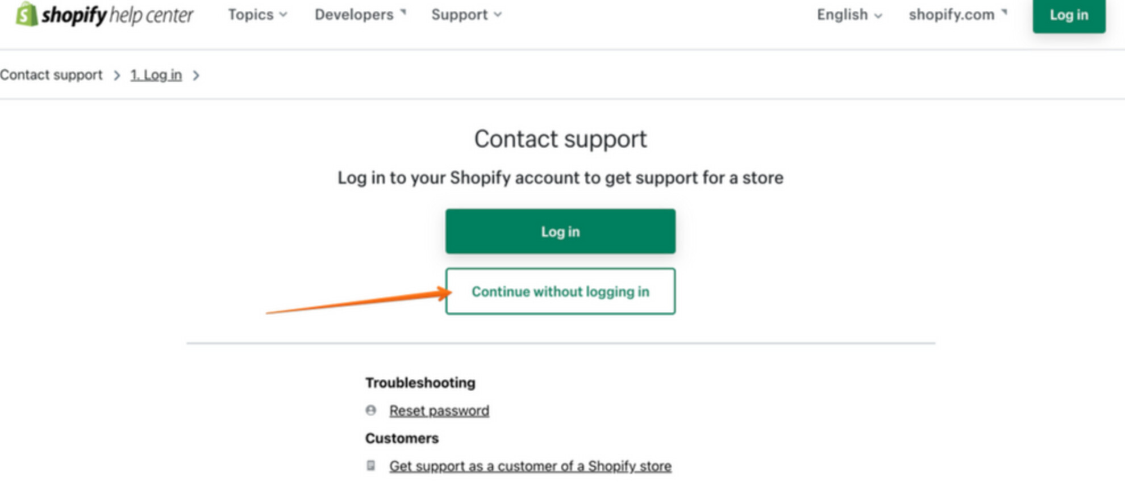Image resolution: width=1125 pixels, height=502 pixels.
Task: Open the English language selector
Action: [x=849, y=15]
